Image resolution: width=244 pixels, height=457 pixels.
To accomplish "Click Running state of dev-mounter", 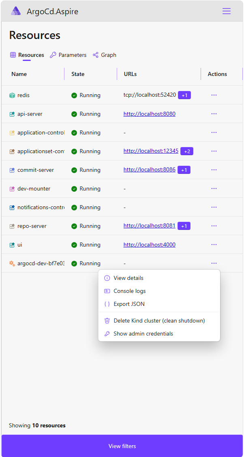I will pyautogui.click(x=90, y=188).
